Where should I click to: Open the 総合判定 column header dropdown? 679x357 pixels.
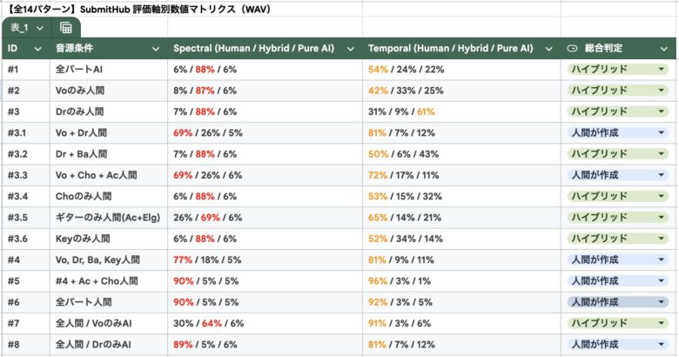click(x=664, y=49)
